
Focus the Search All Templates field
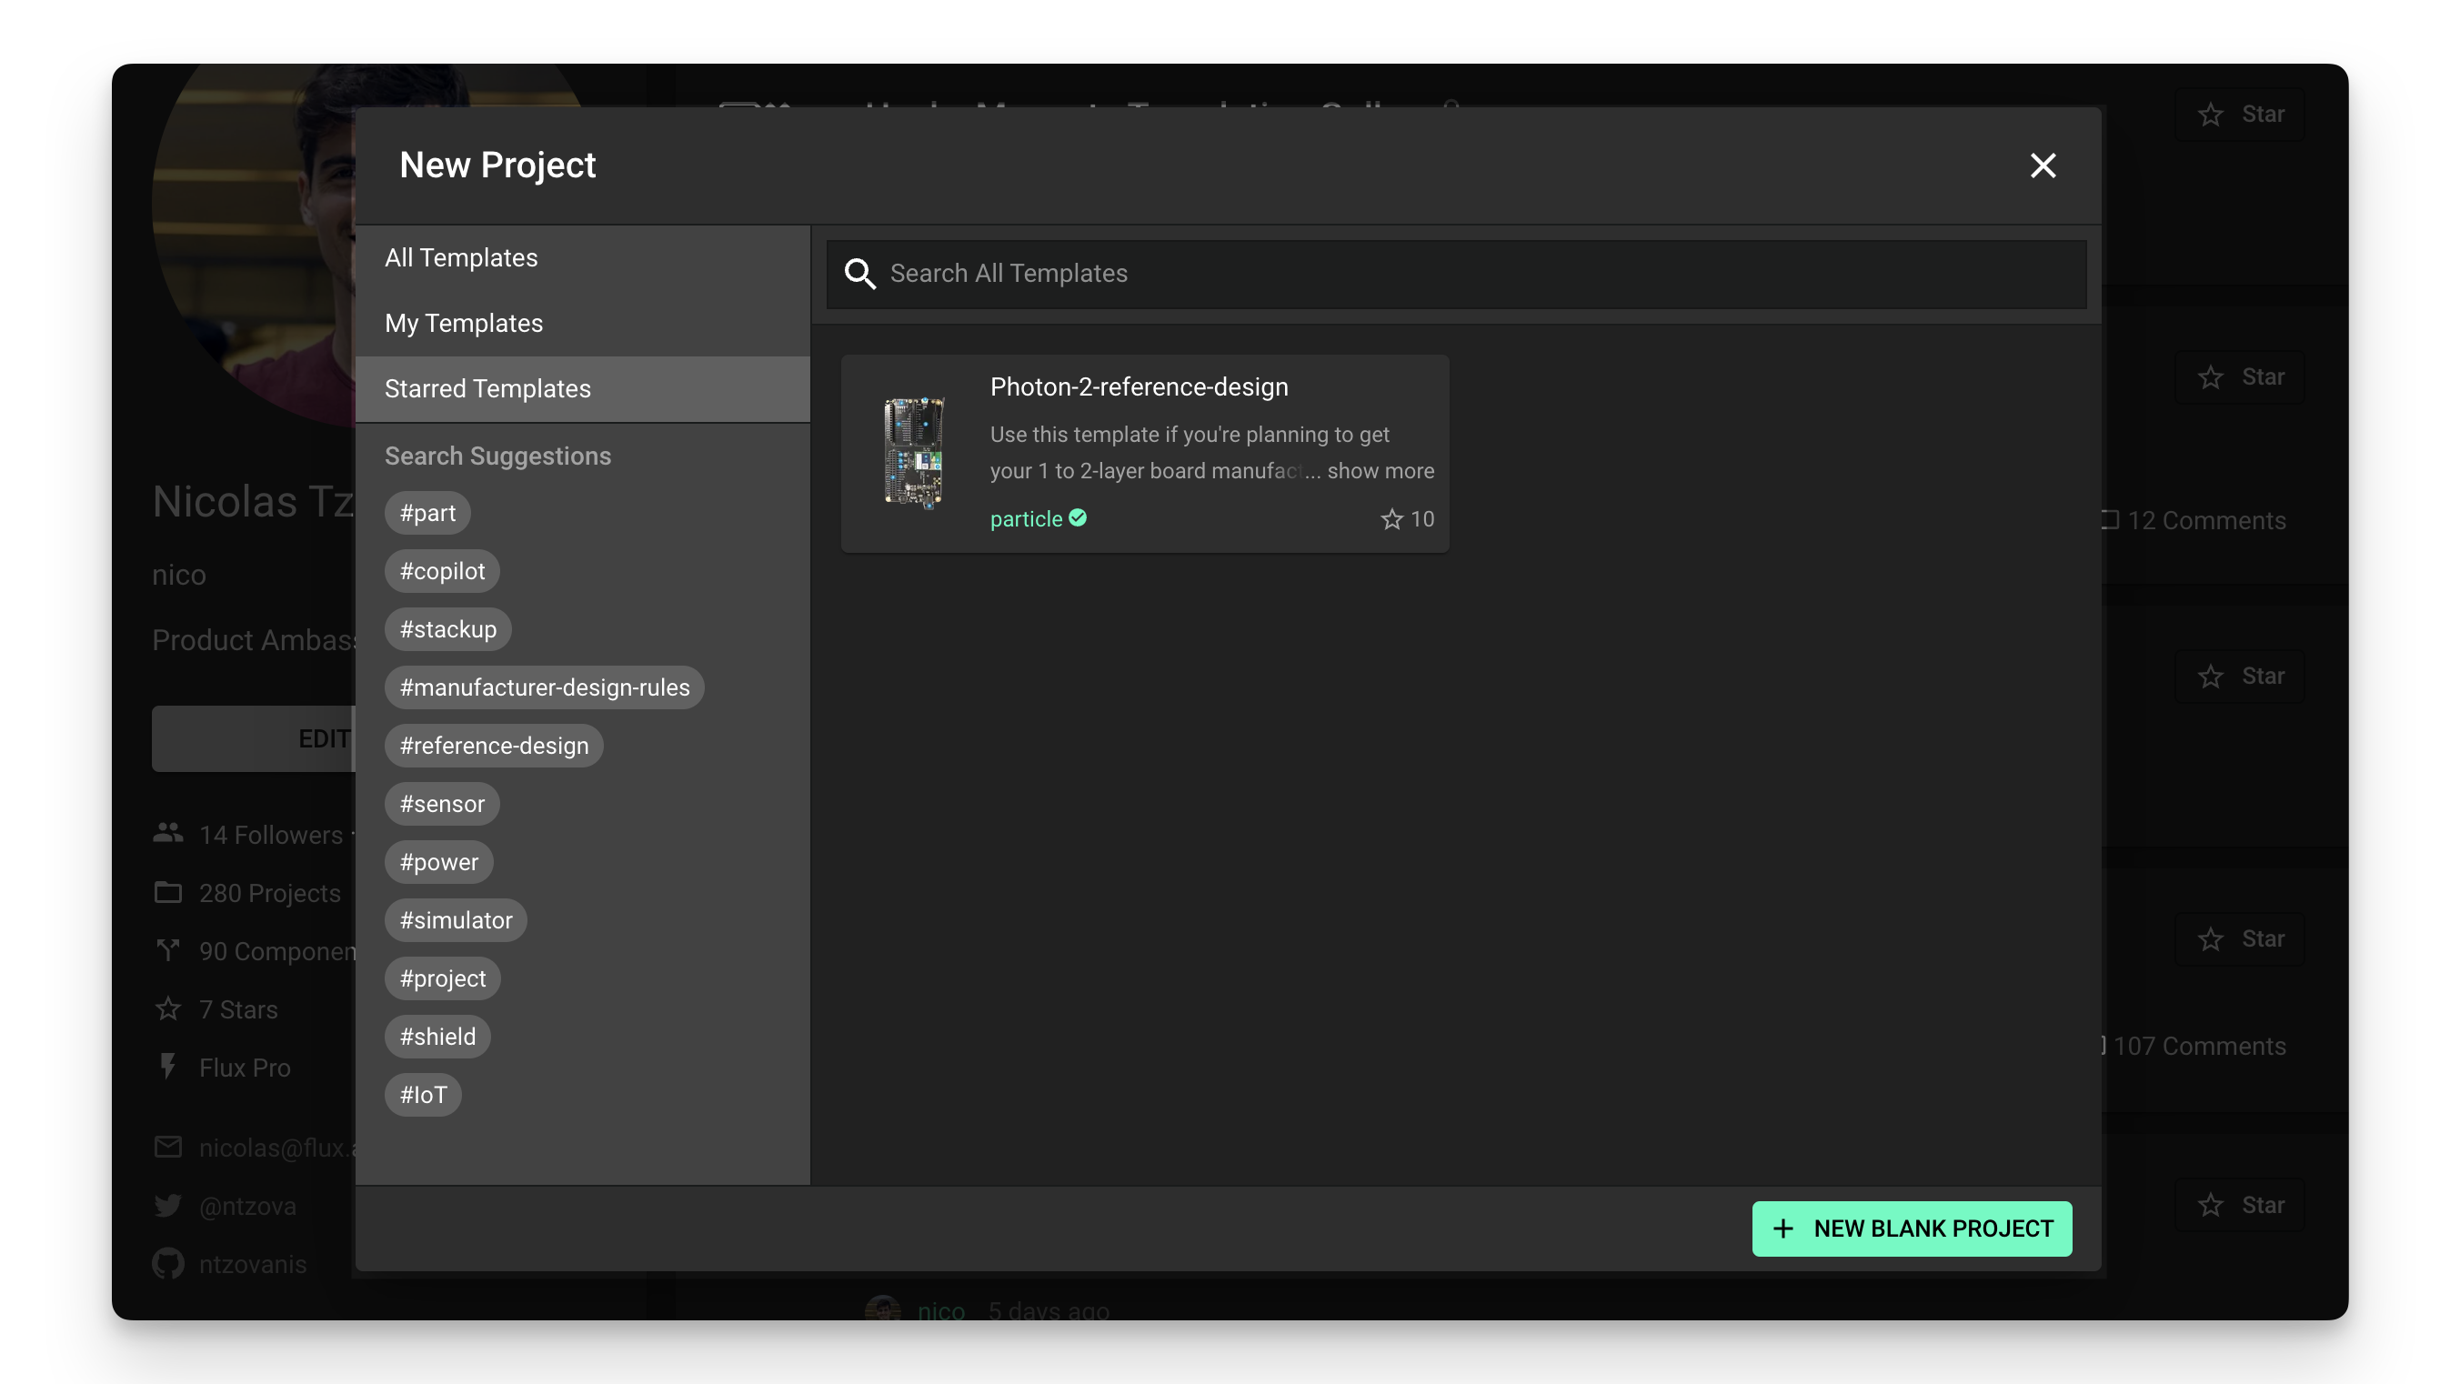tap(1456, 273)
